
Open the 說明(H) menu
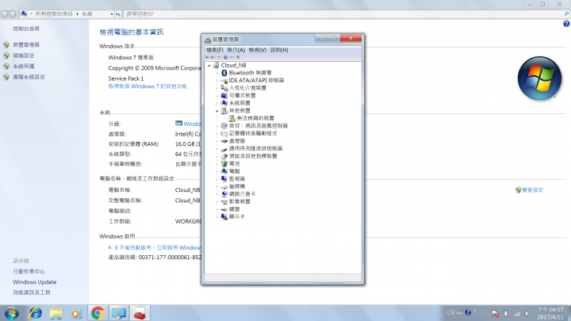[279, 50]
